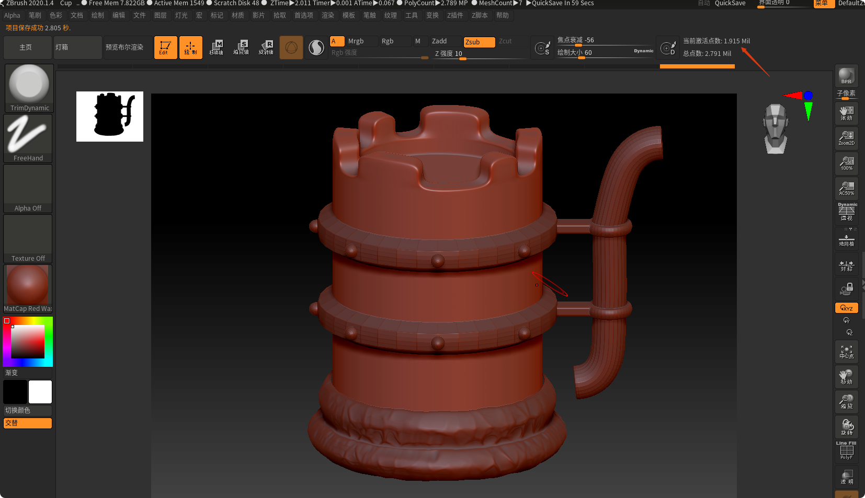865x498 pixels.
Task: Click the model silhouette thumbnail preview
Action: (x=109, y=116)
